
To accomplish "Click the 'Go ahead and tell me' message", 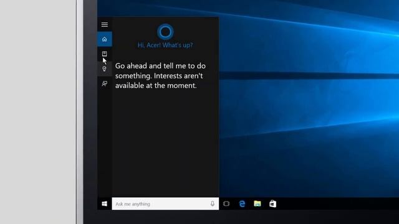I will click(x=160, y=76).
